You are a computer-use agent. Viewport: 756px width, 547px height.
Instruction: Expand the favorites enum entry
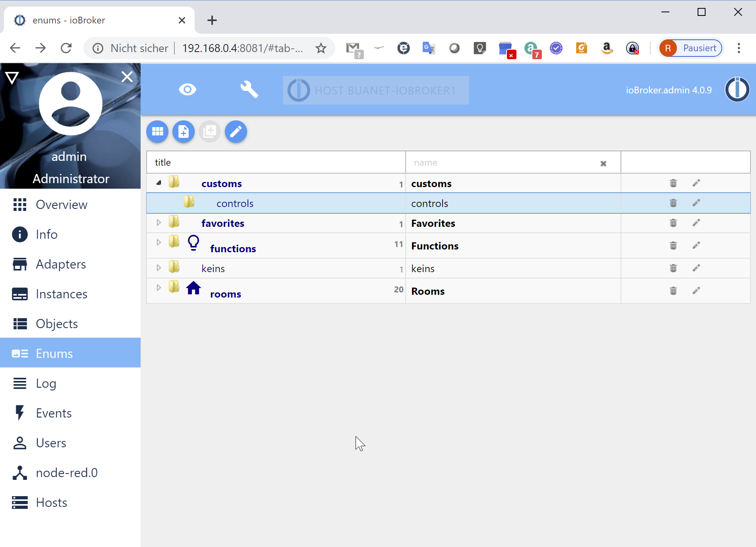pyautogui.click(x=159, y=222)
